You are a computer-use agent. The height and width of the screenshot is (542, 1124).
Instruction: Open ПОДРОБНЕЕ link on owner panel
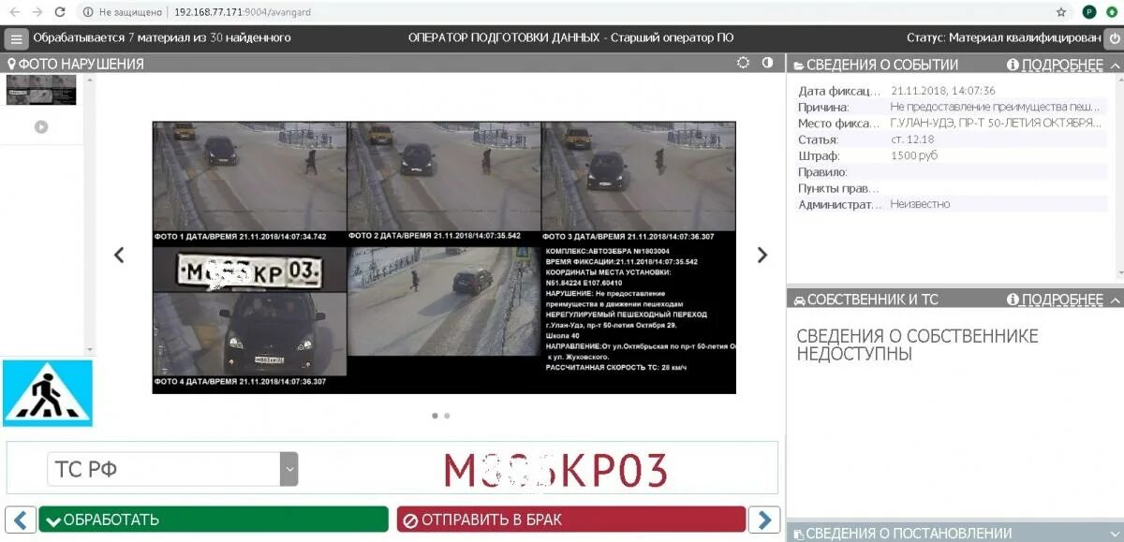pos(1061,300)
